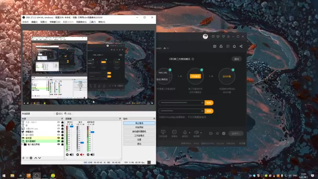Move the selected source down
This screenshot has height=179, width=318.
39,158
